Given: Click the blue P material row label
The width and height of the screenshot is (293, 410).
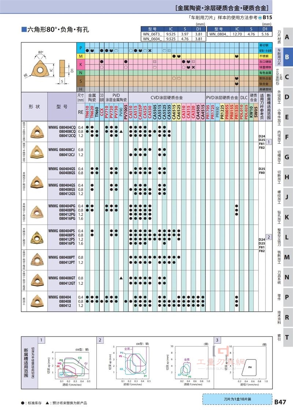Looking at the screenshot, I should [81, 48].
